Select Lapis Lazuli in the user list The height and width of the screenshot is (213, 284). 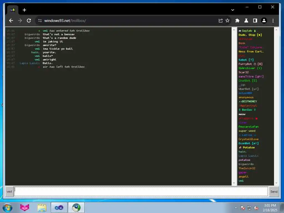pyautogui.click(x=248, y=156)
